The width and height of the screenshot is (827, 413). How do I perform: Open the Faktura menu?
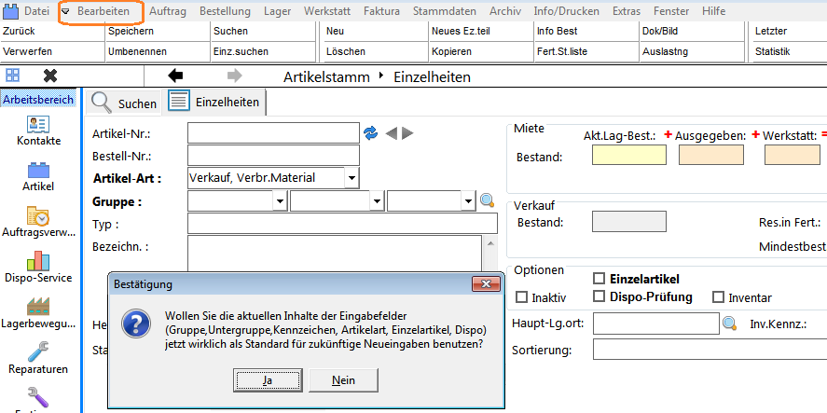(x=382, y=11)
